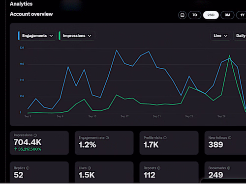Screen dimensions: 246x184
Task: Click the Sep 9 axis label
Action: pyautogui.click(x=60, y=116)
